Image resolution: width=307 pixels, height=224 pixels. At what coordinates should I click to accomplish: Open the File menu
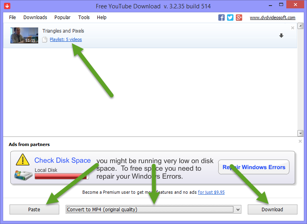click(12, 18)
